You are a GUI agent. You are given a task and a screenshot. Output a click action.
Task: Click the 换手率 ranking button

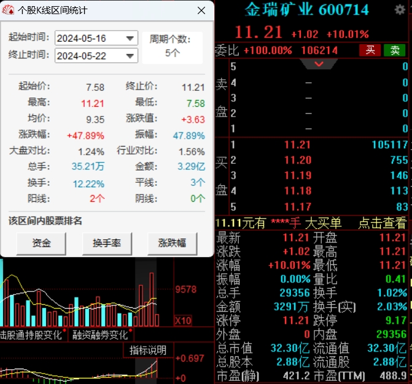107,244
